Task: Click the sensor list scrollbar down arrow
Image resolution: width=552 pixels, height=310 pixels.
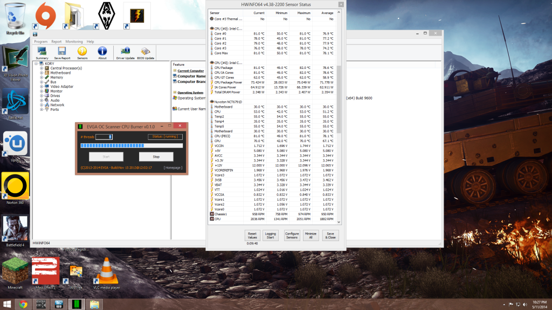Action: (x=339, y=222)
